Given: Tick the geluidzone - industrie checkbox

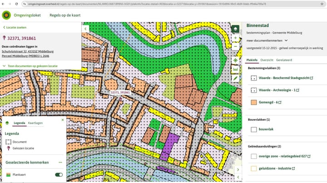Looking at the screenshot, I should [x=254, y=168].
